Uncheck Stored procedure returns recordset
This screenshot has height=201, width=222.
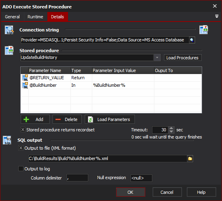click(x=23, y=130)
